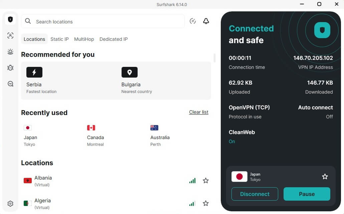The height and width of the screenshot is (214, 344).
Task: Open the Antivirus bug sidebar icon
Action: click(x=10, y=68)
